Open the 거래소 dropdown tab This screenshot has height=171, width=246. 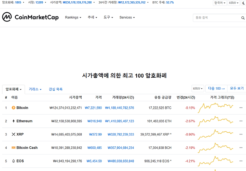35,89
